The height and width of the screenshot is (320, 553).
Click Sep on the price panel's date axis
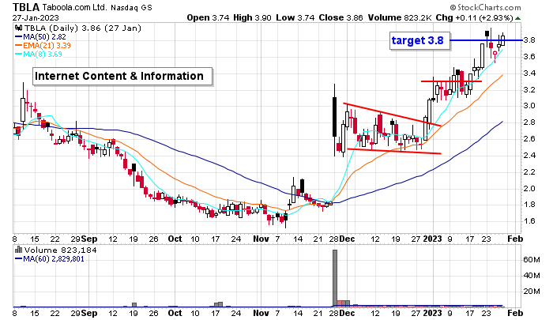click(x=88, y=239)
